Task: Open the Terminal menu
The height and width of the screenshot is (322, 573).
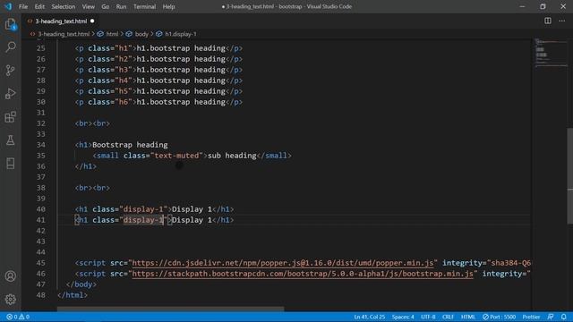Action: coord(144,6)
